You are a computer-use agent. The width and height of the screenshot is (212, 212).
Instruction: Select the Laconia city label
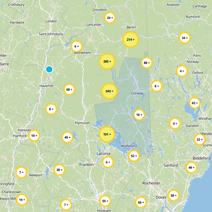pyautogui.click(x=103, y=154)
